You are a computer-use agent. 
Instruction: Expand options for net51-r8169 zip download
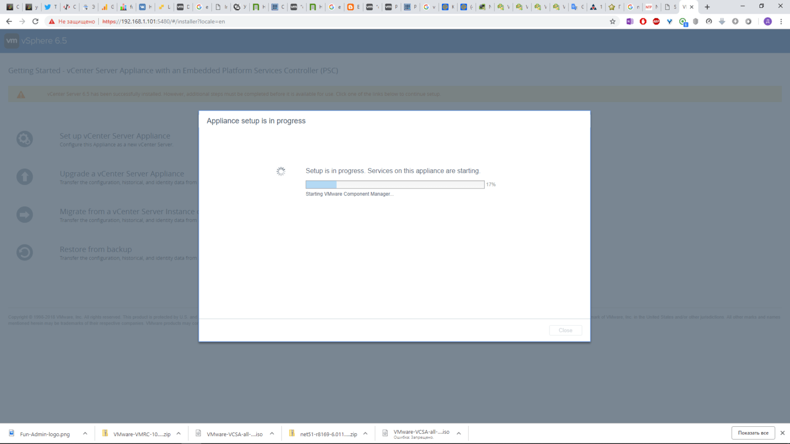(x=365, y=434)
